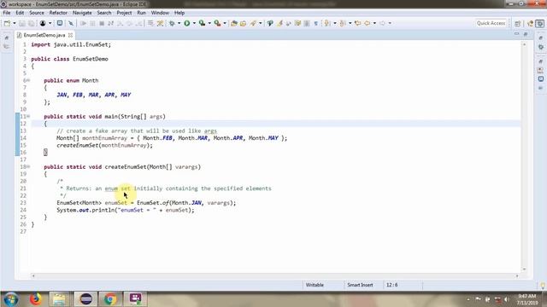The width and height of the screenshot is (547, 307).
Task: Click the Last Edit Location icon
Action: pyautogui.click(x=358, y=23)
